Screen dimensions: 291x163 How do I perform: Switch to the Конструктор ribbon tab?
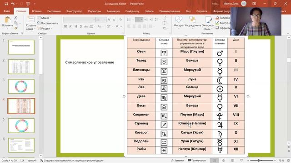point(74,11)
